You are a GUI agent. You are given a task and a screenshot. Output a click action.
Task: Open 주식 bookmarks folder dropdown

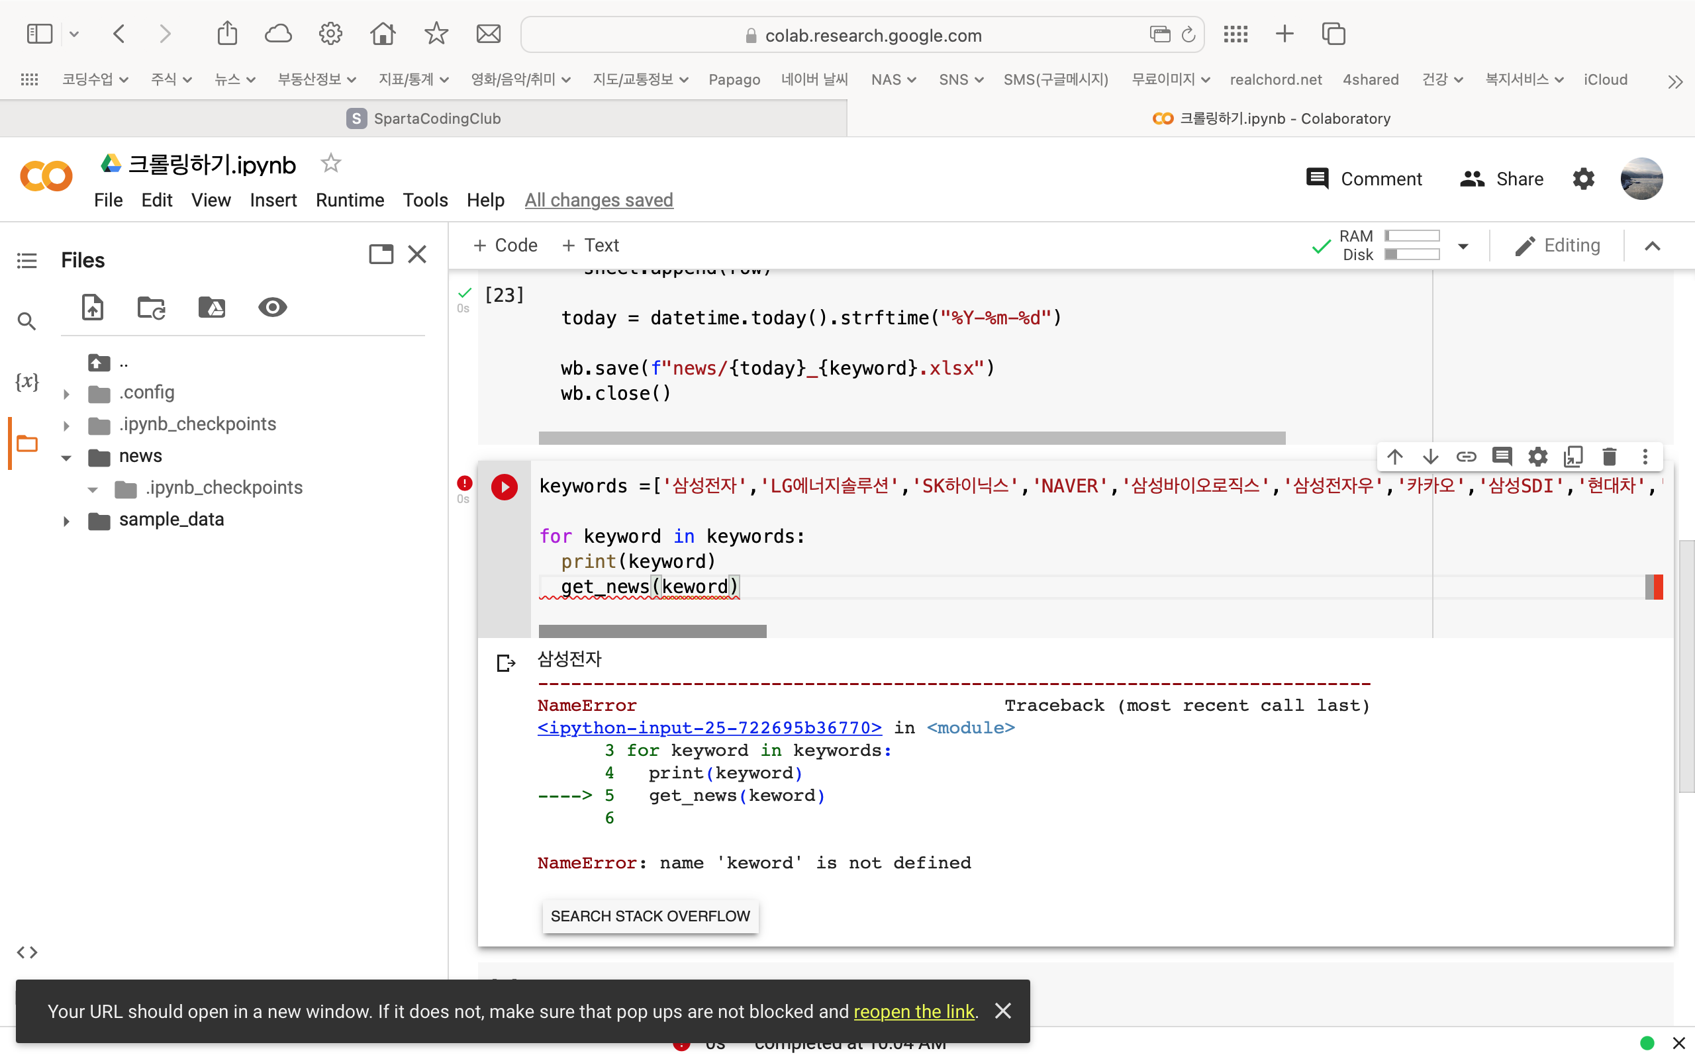click(171, 80)
